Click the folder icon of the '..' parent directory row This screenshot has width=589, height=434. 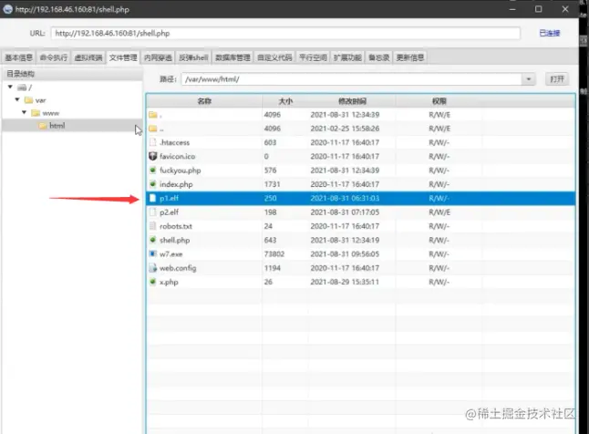152,129
